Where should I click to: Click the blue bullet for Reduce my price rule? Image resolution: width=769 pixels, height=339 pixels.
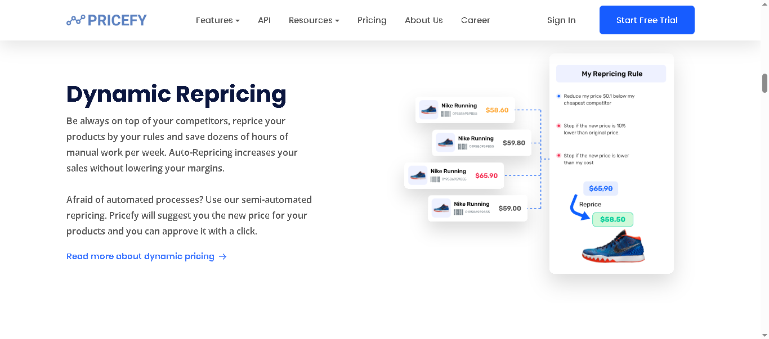point(558,96)
